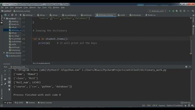Click the 4: Run tool window button
The height and width of the screenshot is (110, 195).
[8, 103]
